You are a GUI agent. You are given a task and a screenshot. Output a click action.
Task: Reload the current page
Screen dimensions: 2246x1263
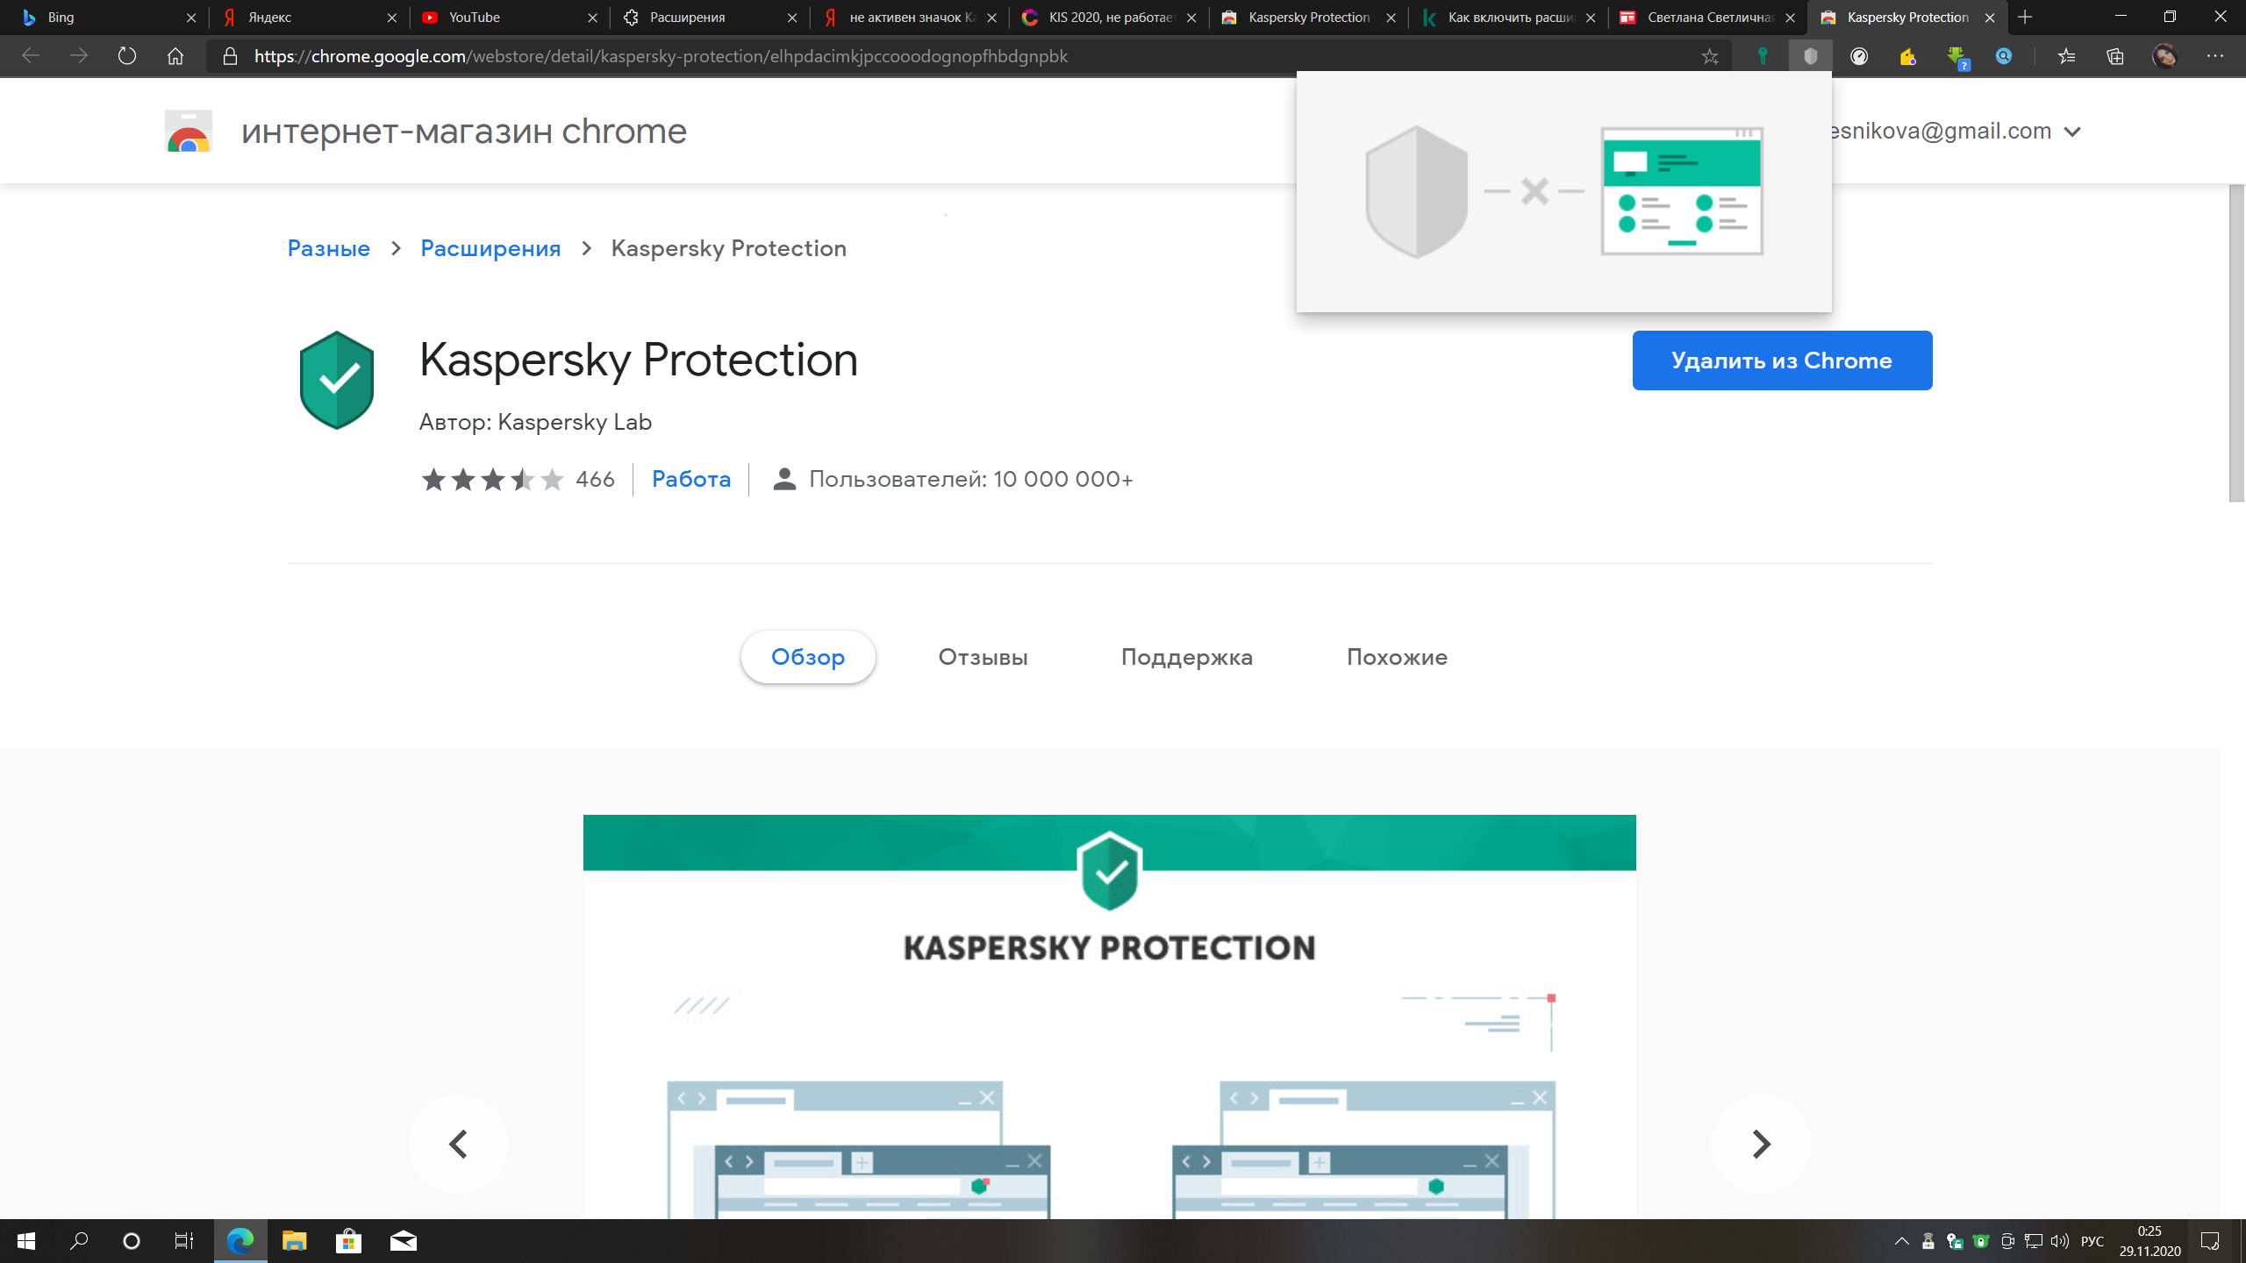click(127, 56)
